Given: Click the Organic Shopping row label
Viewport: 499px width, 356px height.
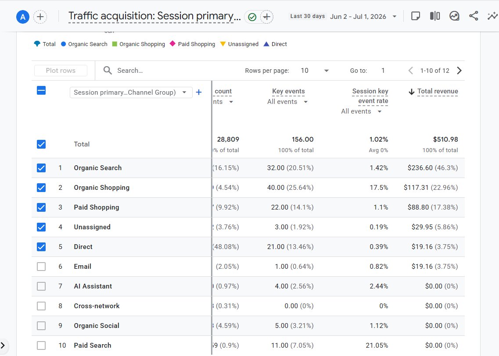Looking at the screenshot, I should (101, 188).
